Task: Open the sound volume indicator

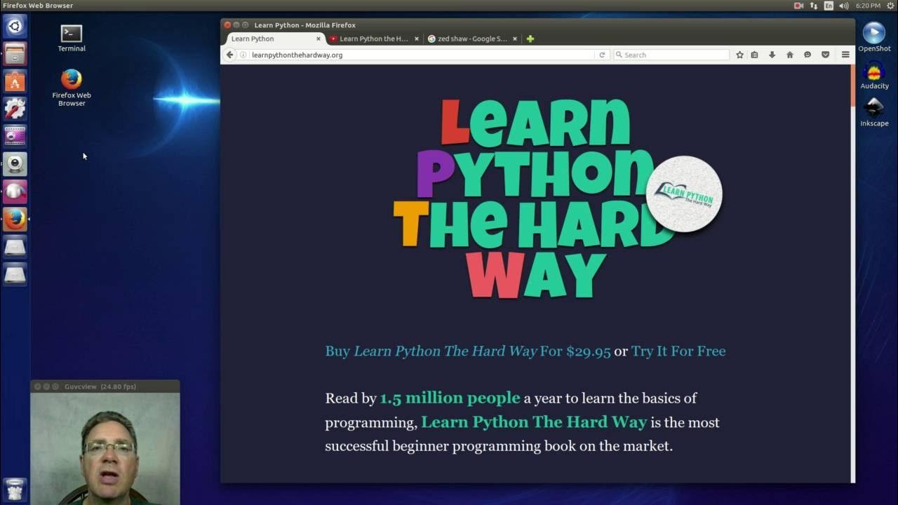Action: point(844,6)
